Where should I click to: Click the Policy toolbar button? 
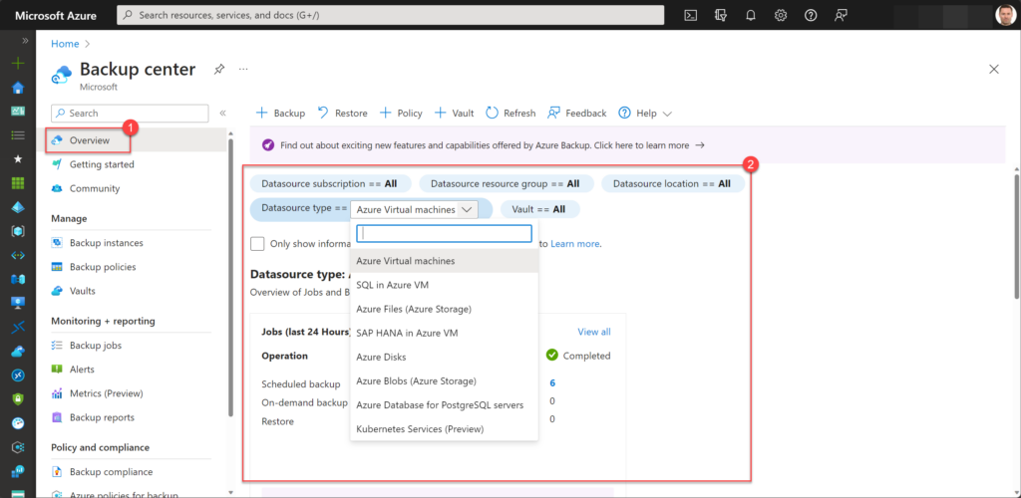click(401, 114)
